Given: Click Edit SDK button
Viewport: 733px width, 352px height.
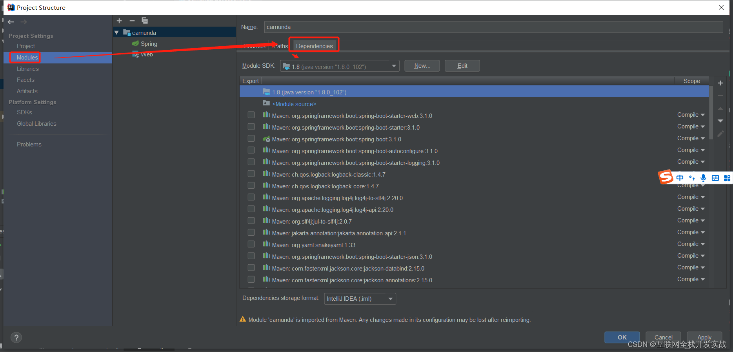Looking at the screenshot, I should coord(462,66).
